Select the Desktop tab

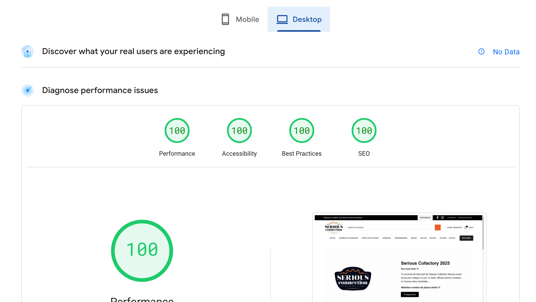(299, 19)
